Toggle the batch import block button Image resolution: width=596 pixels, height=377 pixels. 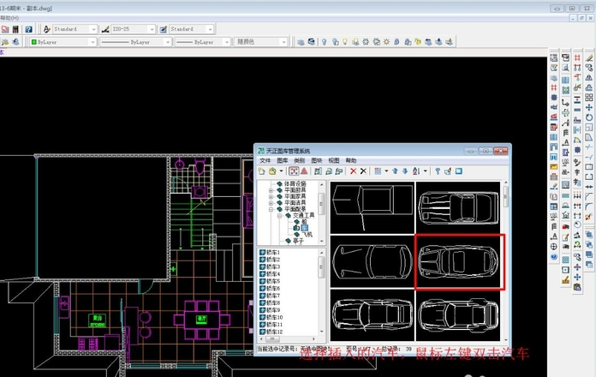click(x=294, y=171)
